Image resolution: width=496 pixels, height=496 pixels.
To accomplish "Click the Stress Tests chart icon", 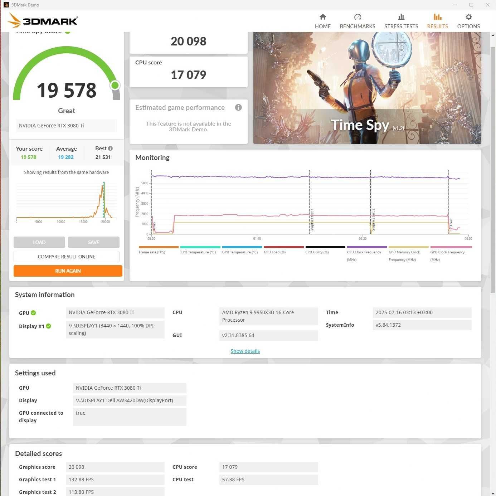I will click(x=401, y=17).
